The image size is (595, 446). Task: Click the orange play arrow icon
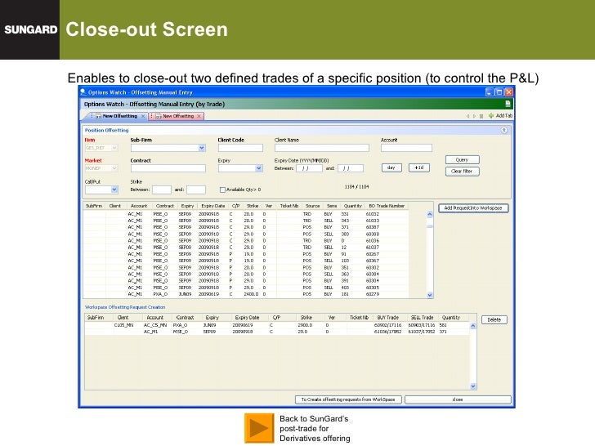pyautogui.click(x=259, y=428)
